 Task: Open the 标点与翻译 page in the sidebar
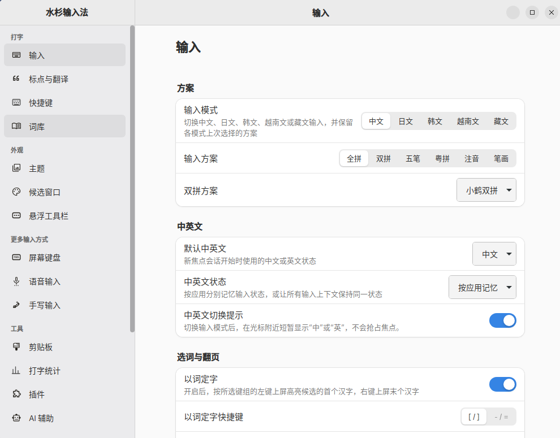[x=64, y=79]
